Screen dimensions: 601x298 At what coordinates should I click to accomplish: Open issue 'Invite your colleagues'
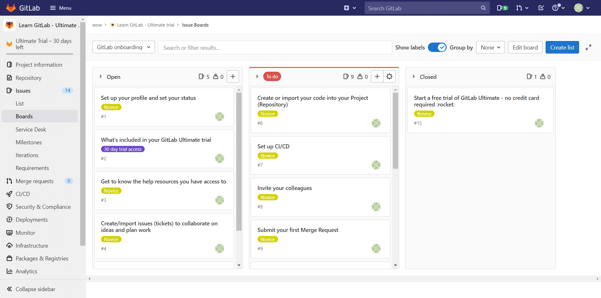[285, 188]
